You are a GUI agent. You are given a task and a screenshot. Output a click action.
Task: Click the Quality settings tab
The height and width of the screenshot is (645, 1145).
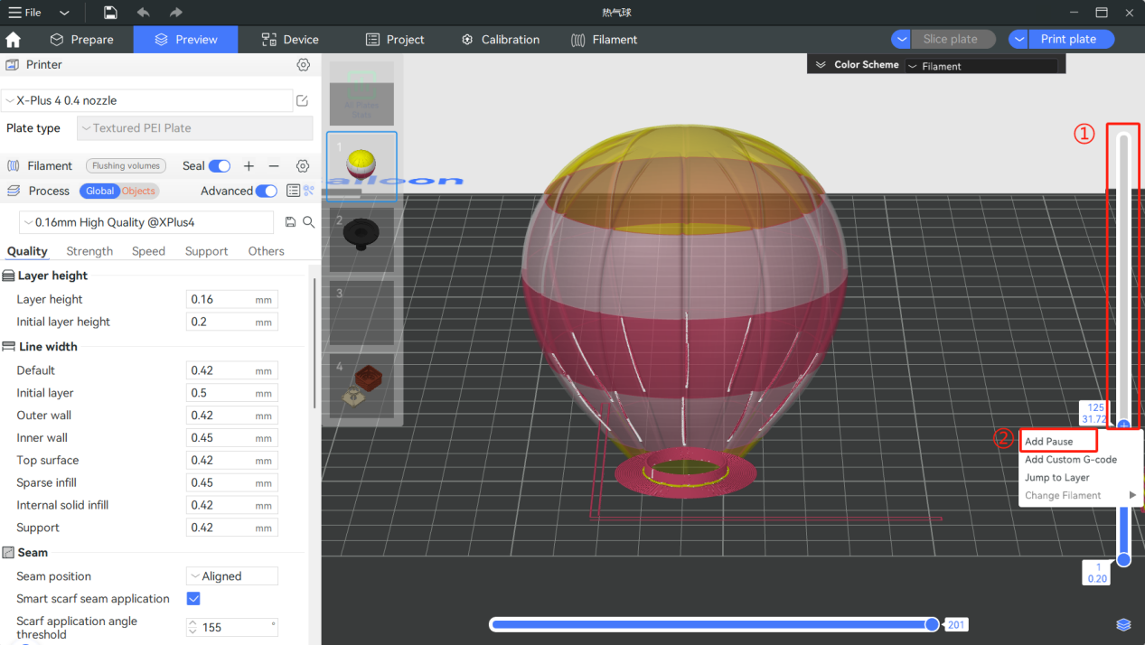[27, 251]
